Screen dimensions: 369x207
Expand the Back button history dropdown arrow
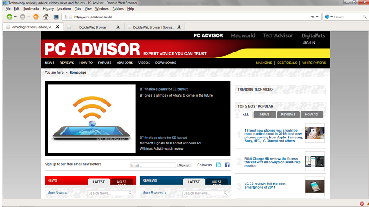[15, 17]
